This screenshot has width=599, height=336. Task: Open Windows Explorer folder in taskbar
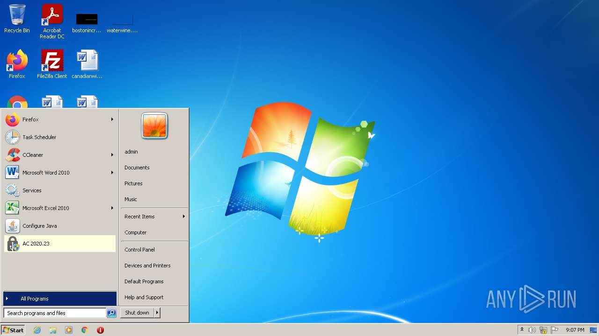[x=53, y=330]
